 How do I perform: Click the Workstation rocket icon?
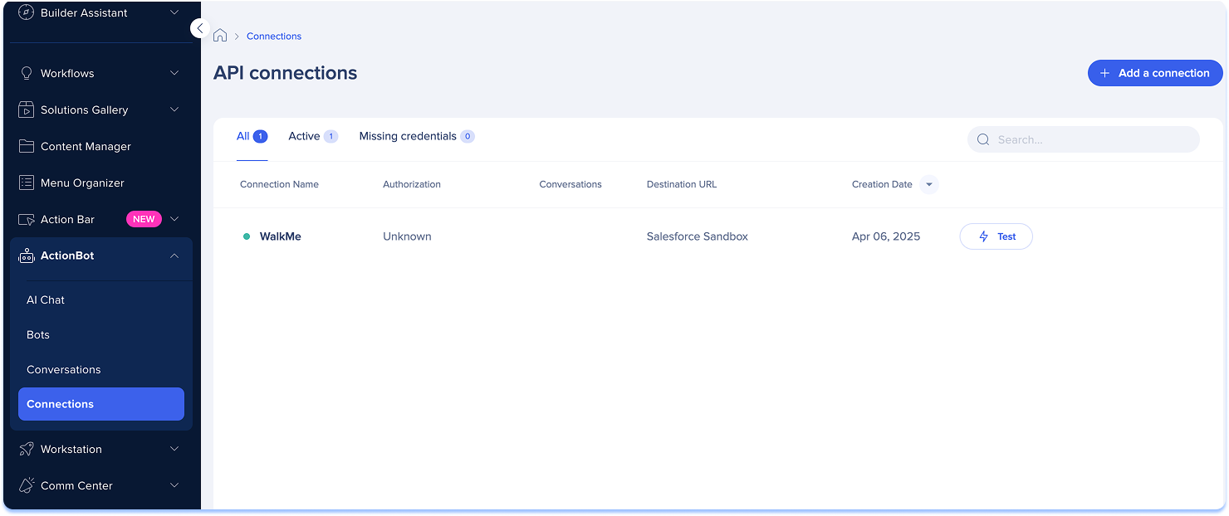[27, 449]
